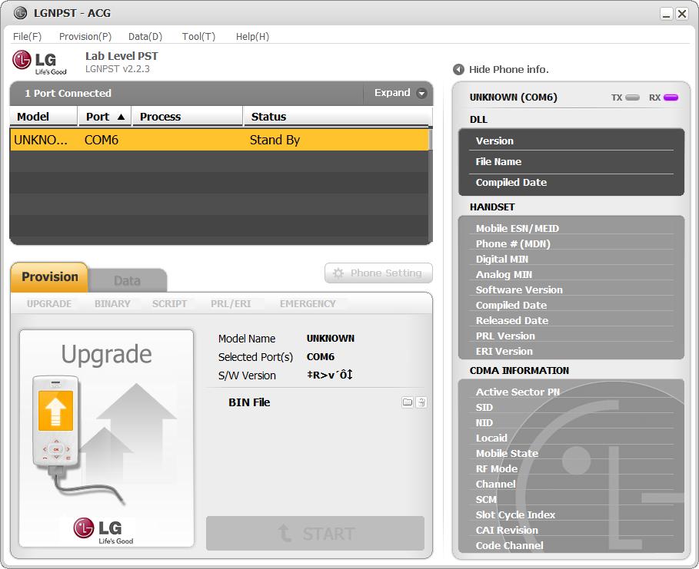Viewport: 699px width, 569px height.
Task: Click the UNKNOWN (COM6) phone info header
Action: [514, 98]
